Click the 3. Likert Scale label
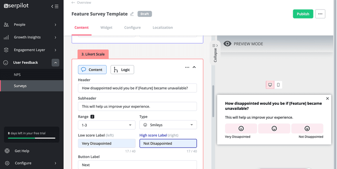Screen dimensions: 337x169 tap(93, 54)
